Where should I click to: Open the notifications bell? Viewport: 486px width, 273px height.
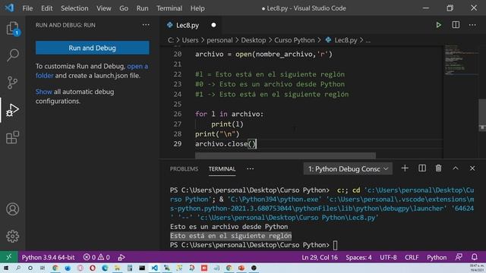pos(474,257)
